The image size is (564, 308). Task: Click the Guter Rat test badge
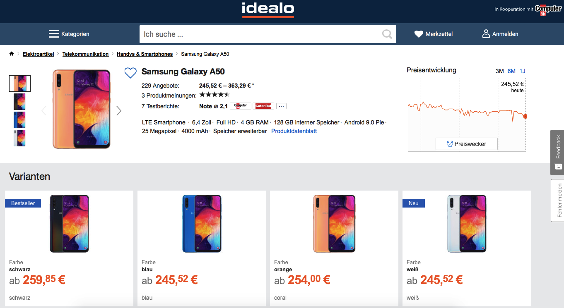click(x=263, y=106)
